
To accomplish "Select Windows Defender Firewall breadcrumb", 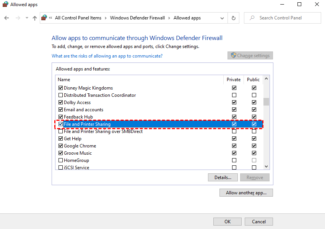I will (x=137, y=18).
